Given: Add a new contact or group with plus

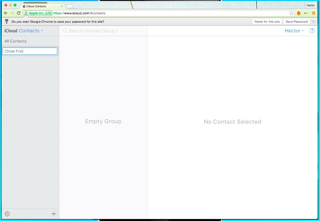Looking at the screenshot, I should [x=54, y=214].
